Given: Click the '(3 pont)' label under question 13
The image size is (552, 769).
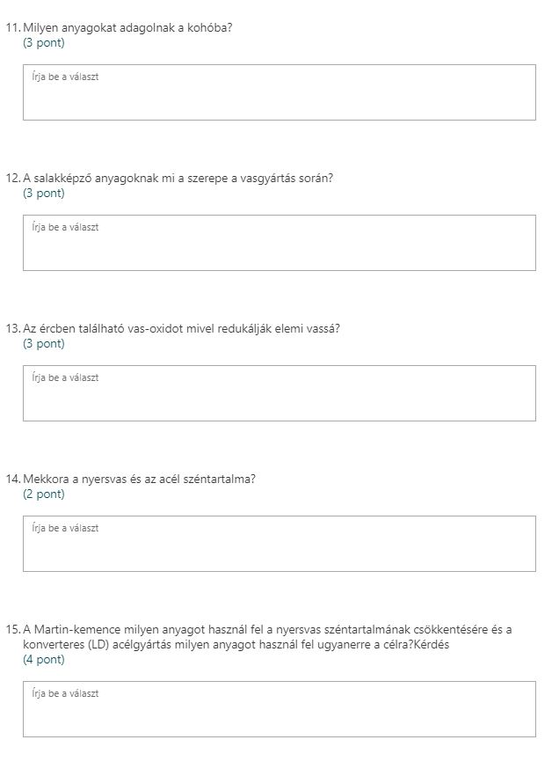Looking at the screenshot, I should (x=44, y=343).
